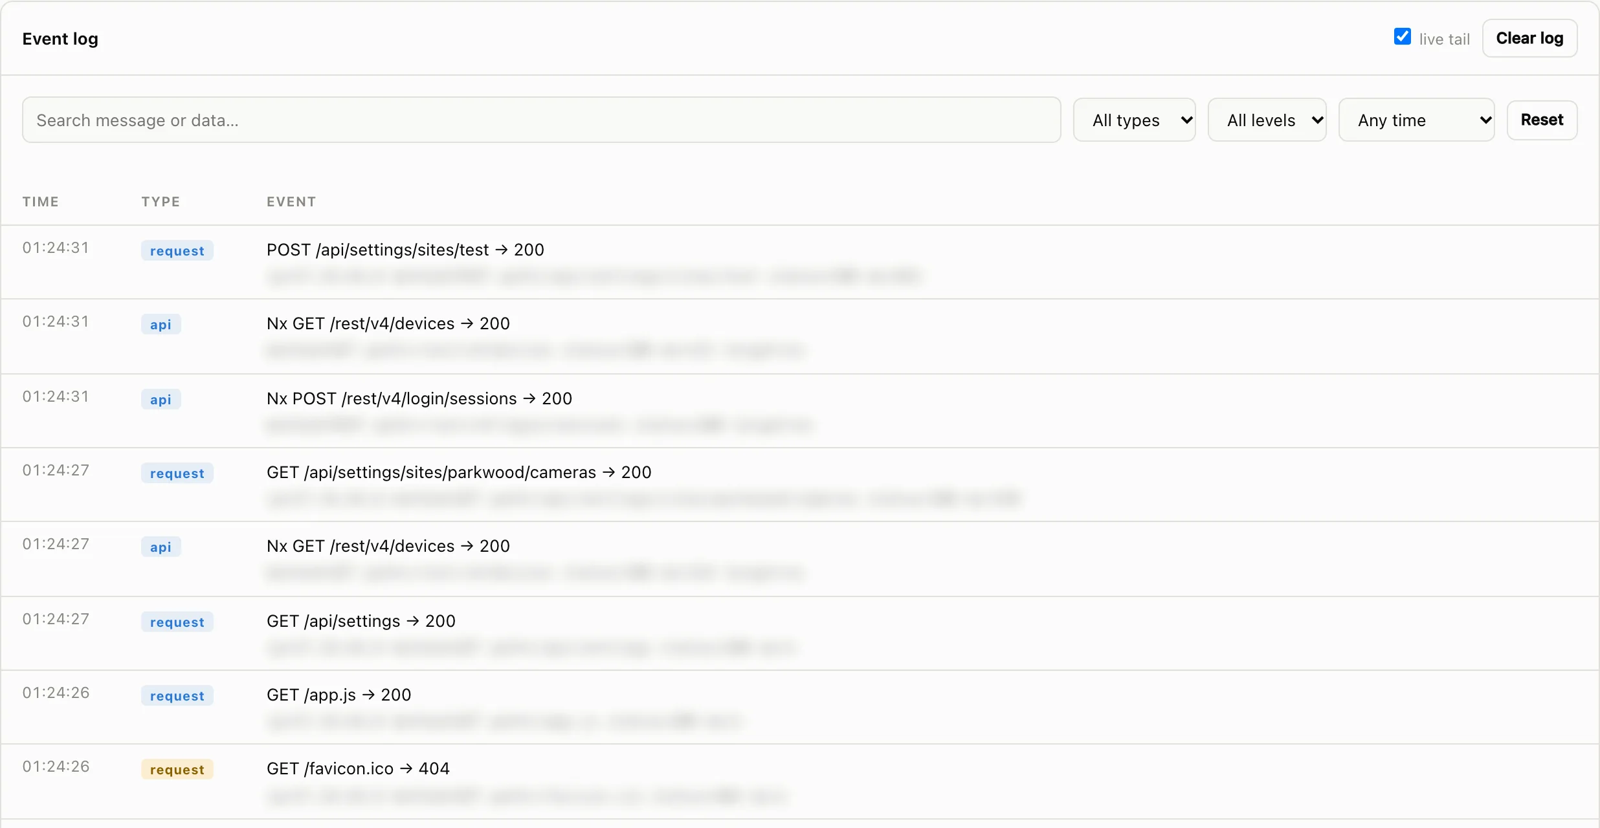This screenshot has width=1600, height=828.
Task: Click the live tail label
Action: coord(1444,39)
